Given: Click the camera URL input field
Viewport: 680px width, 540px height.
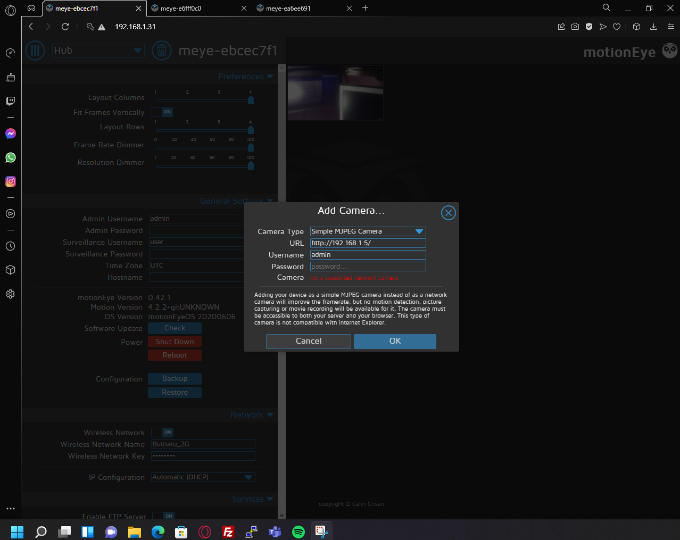Looking at the screenshot, I should pyautogui.click(x=368, y=243).
